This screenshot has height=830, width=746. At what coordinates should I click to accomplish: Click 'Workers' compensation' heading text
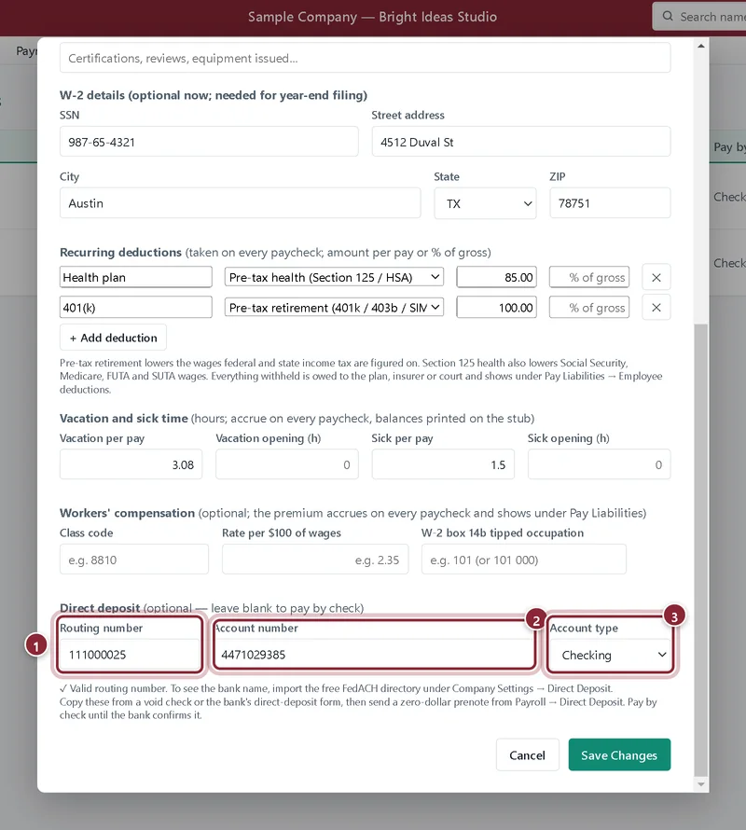127,513
